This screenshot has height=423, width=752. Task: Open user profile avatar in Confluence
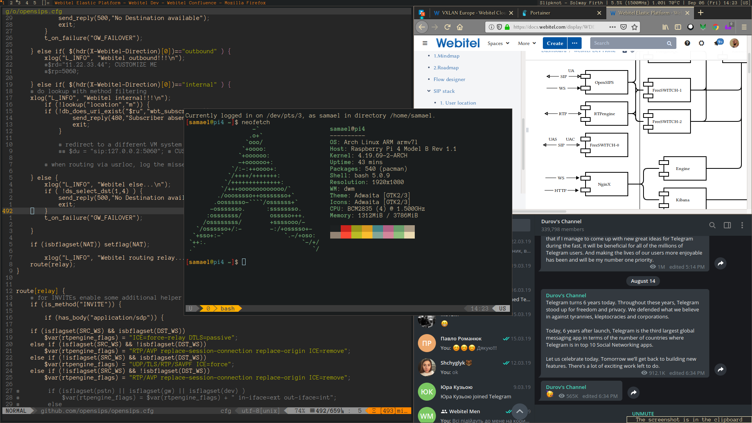point(734,43)
